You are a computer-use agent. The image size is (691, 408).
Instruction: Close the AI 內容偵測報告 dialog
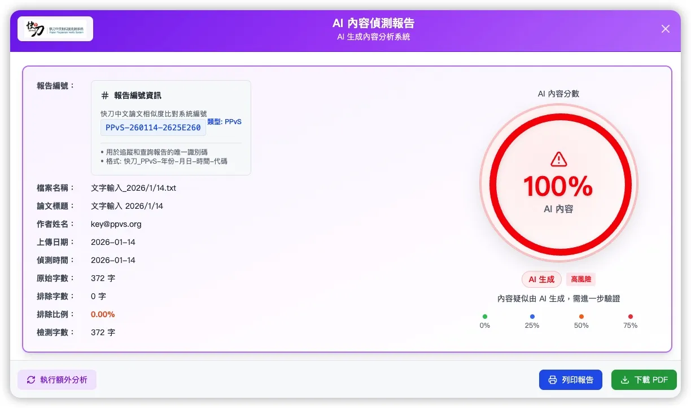coord(665,28)
